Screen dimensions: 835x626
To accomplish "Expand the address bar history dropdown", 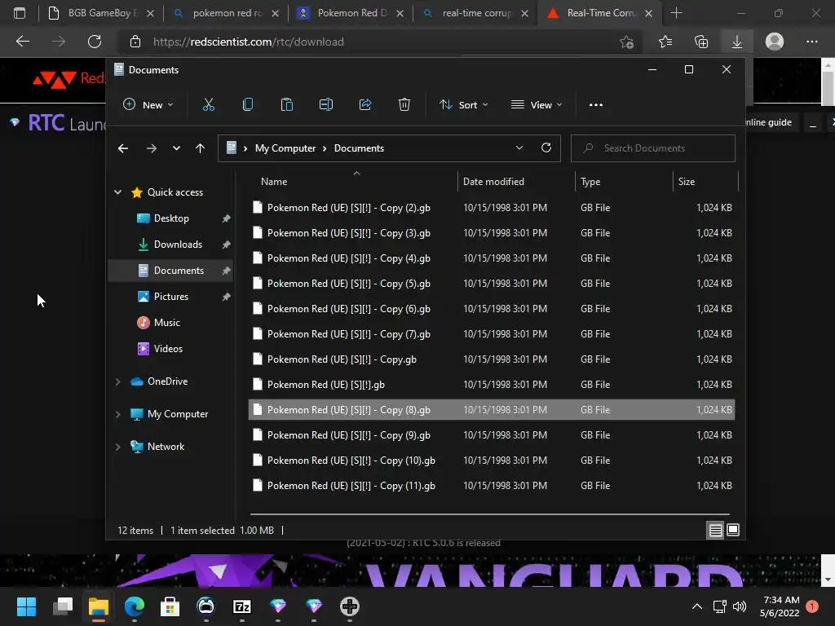I will [x=519, y=148].
